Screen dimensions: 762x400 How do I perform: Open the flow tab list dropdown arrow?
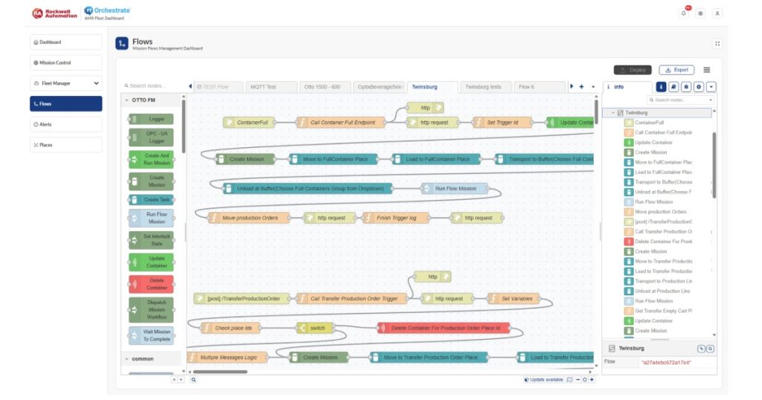pyautogui.click(x=593, y=87)
